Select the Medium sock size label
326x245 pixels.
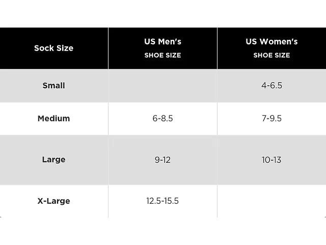pyautogui.click(x=53, y=118)
